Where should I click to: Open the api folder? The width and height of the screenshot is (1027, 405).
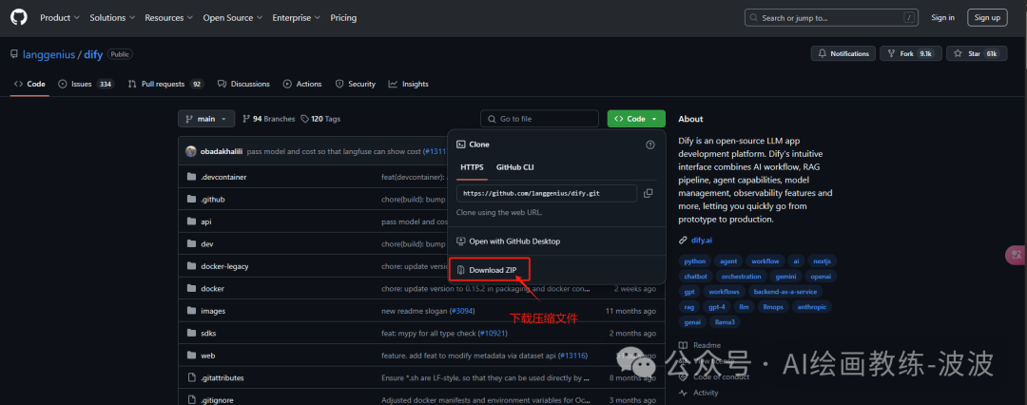[205, 222]
